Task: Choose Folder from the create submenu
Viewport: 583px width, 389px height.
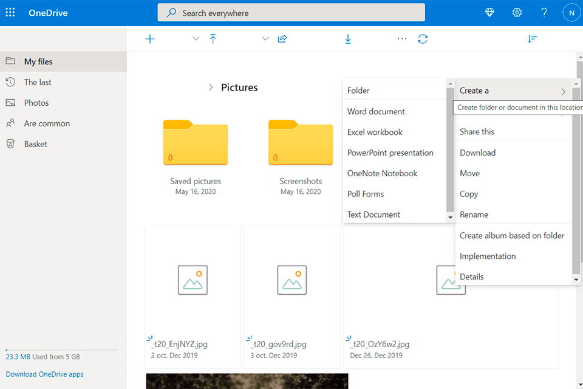Action: click(x=394, y=91)
